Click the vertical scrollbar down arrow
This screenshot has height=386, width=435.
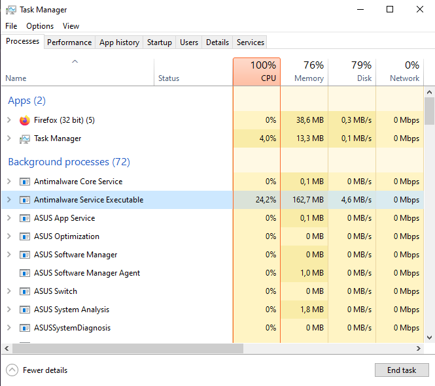[x=430, y=337]
